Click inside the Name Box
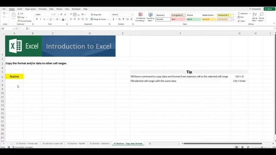This screenshot has height=155, width=276. [x=8, y=29]
